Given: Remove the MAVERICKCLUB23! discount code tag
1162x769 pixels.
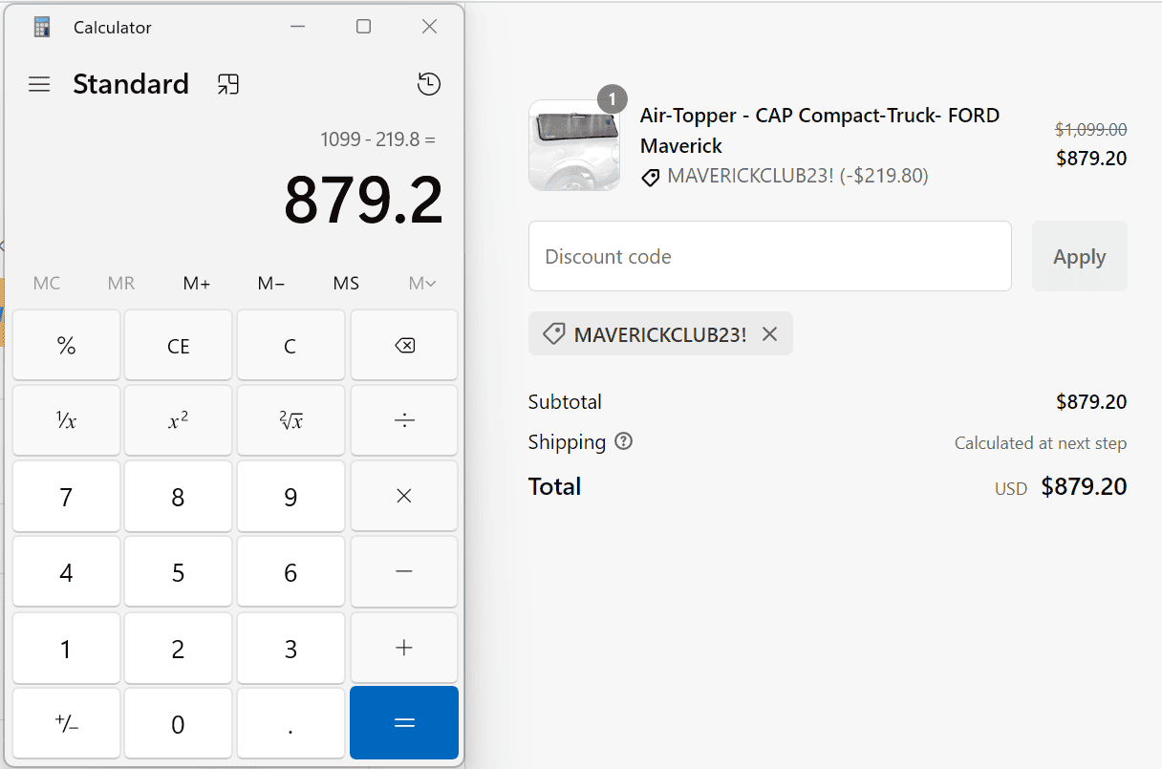Looking at the screenshot, I should (x=770, y=333).
